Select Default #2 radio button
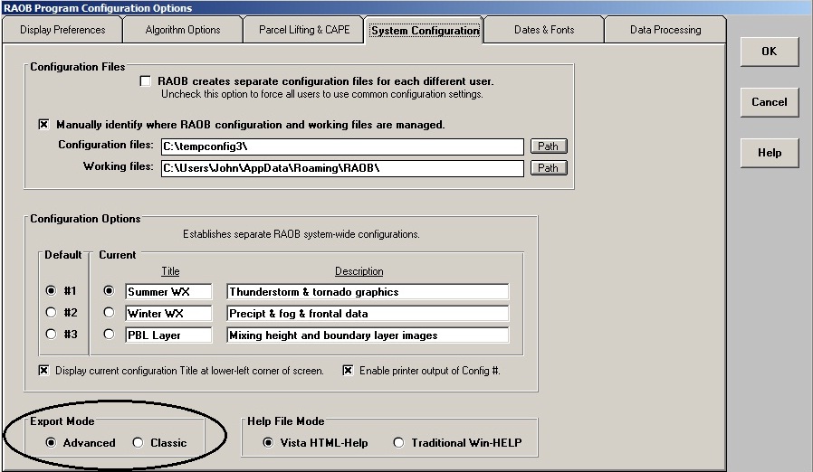 tap(51, 313)
